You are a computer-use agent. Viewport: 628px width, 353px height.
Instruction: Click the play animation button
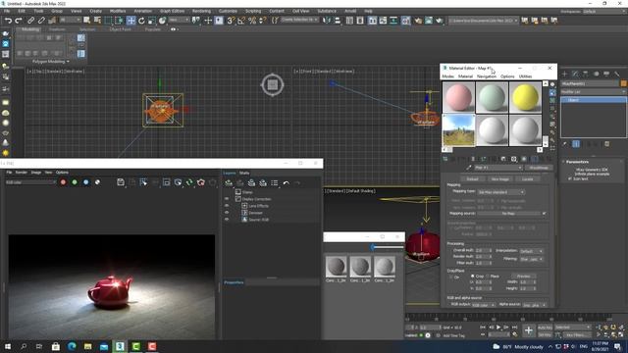[498, 328]
